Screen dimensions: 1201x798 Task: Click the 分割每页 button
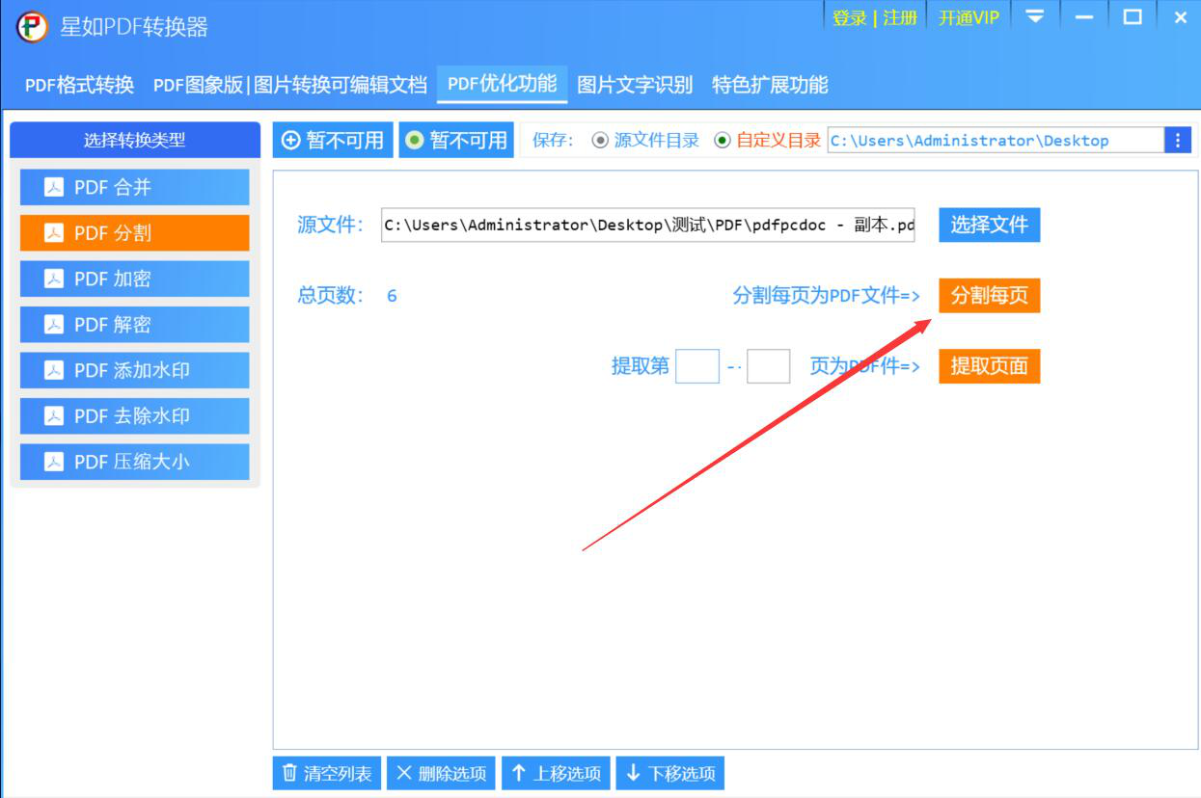tap(989, 296)
